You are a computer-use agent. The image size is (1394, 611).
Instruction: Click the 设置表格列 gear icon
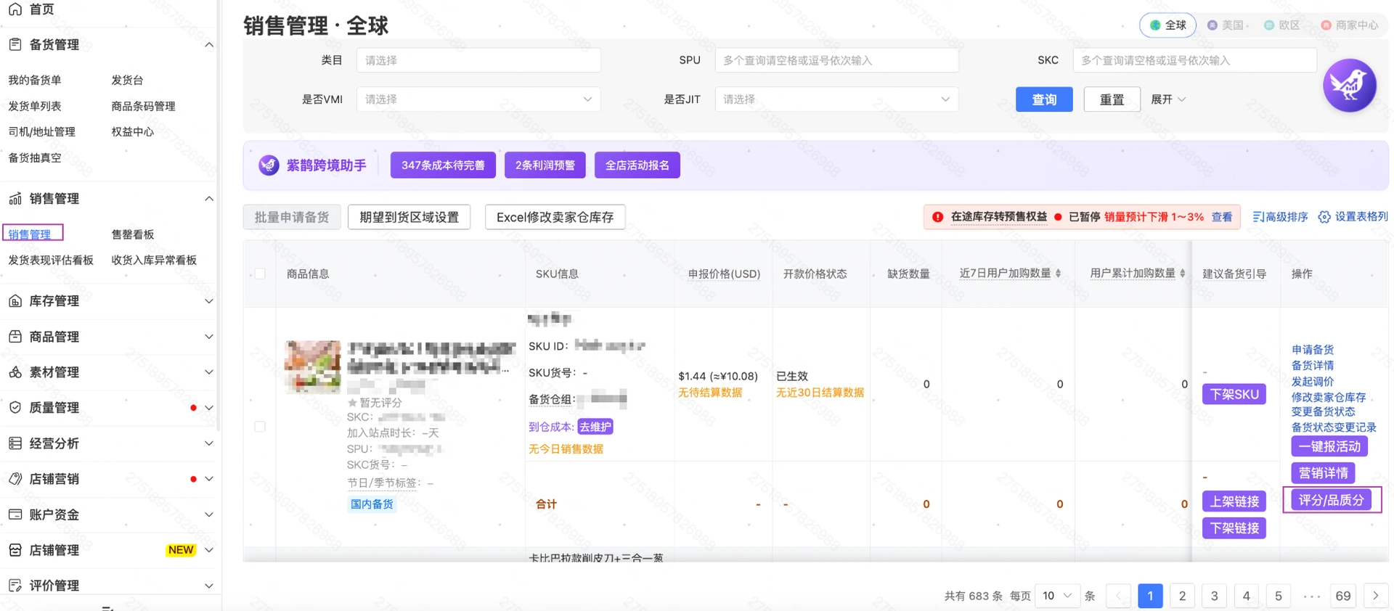(x=1324, y=217)
